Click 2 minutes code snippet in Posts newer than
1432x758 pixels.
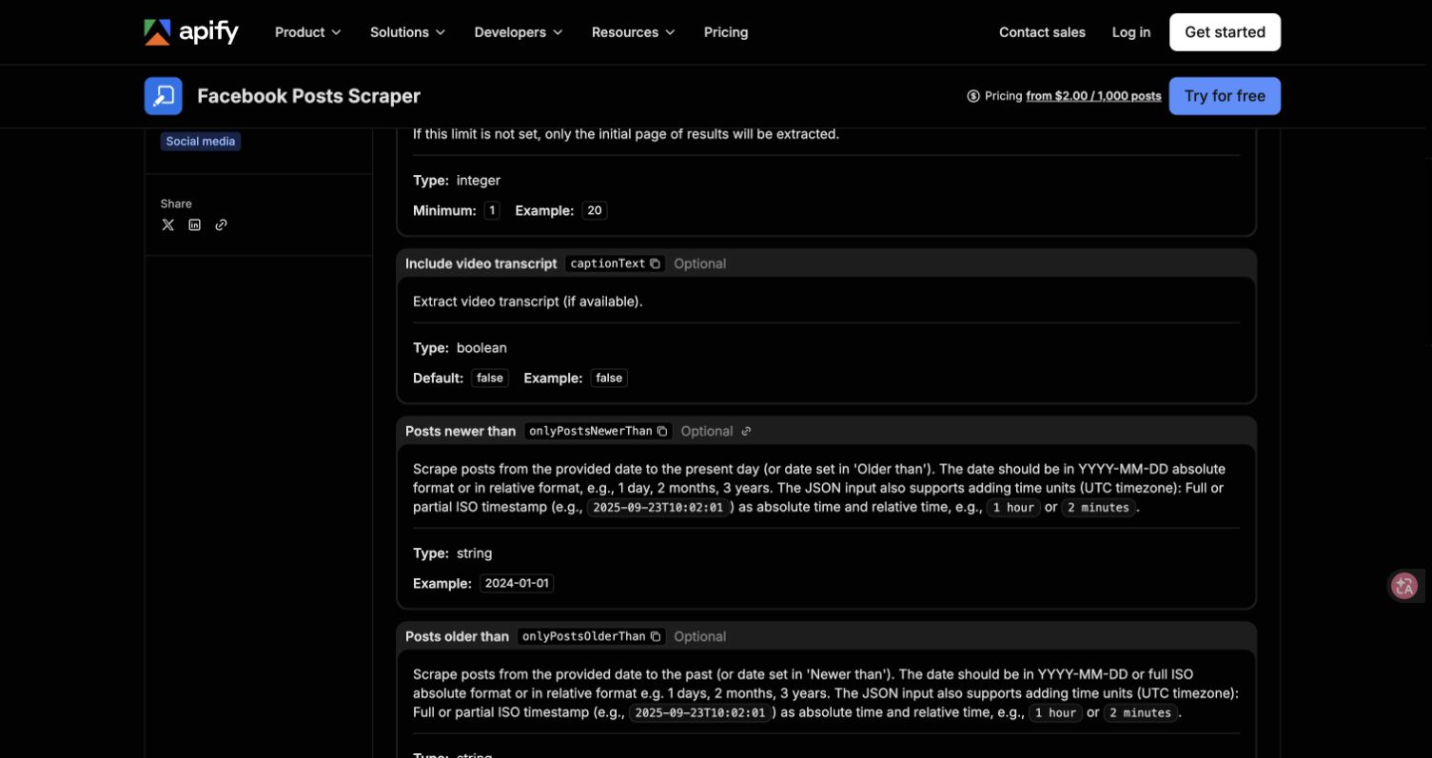(1098, 507)
